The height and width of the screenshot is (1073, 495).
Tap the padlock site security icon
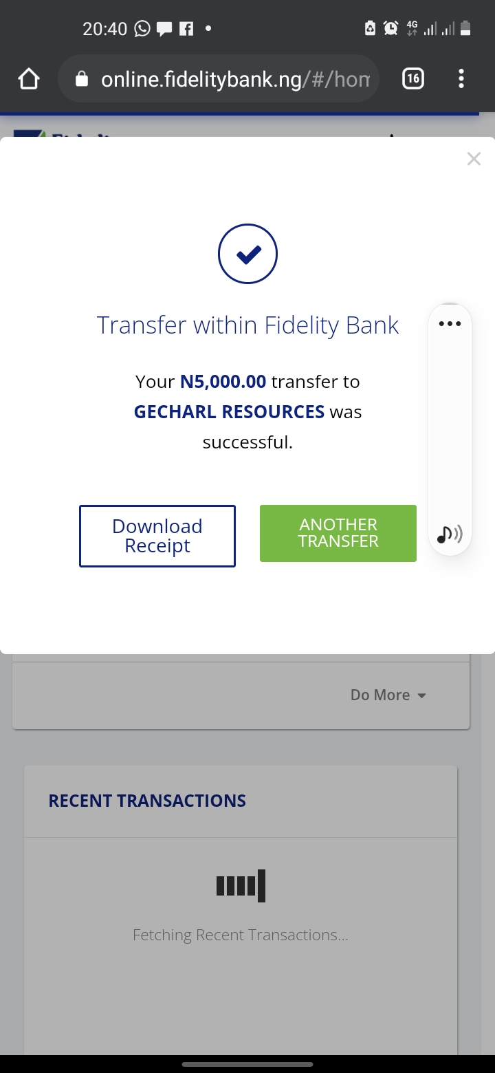click(x=82, y=79)
